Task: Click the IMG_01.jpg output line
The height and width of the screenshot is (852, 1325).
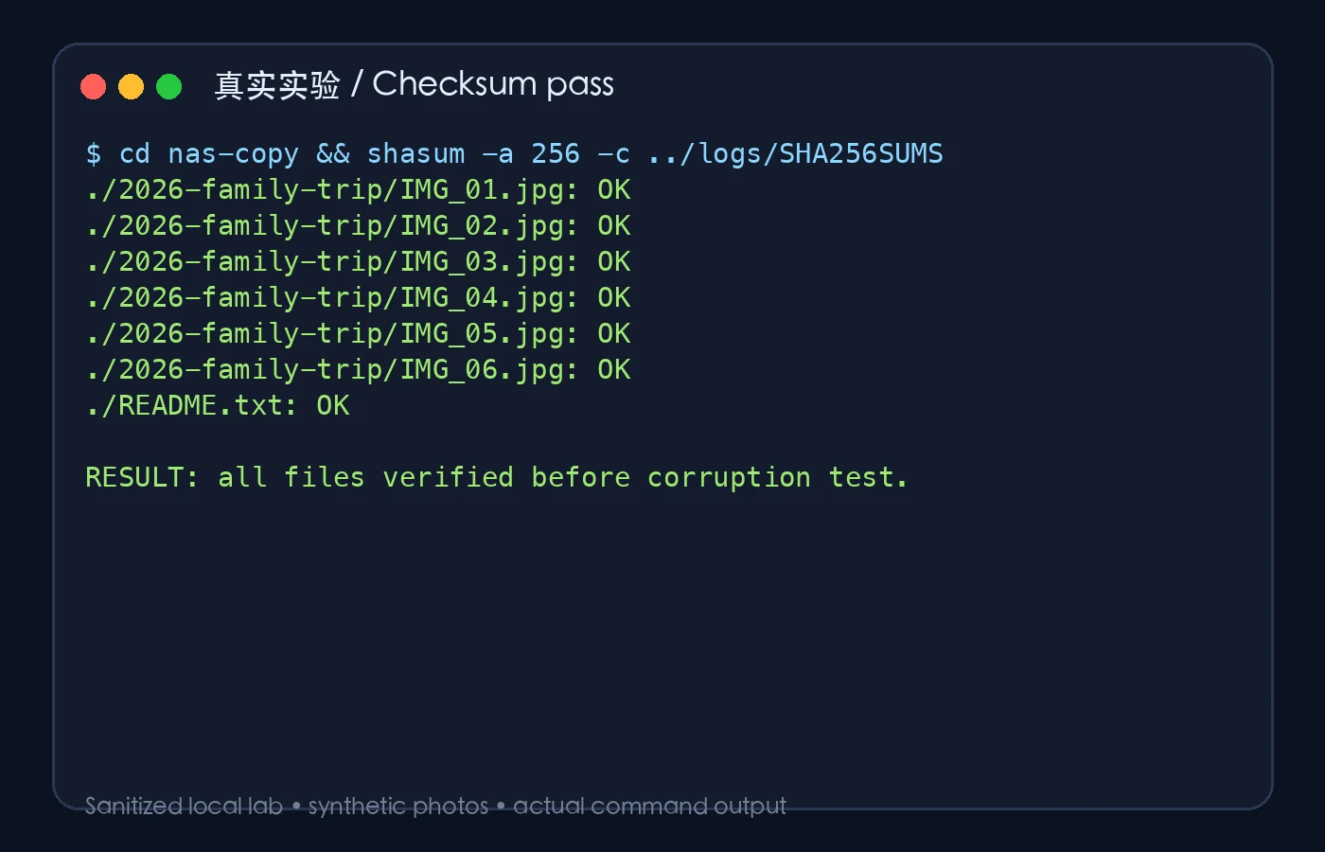Action: click(x=358, y=190)
